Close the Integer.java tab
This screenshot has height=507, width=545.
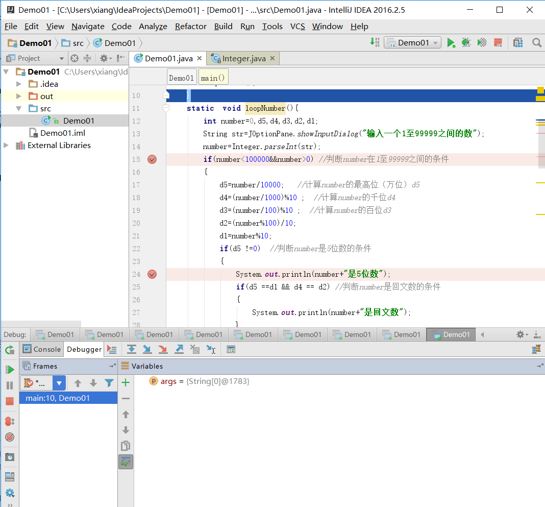pyautogui.click(x=272, y=58)
